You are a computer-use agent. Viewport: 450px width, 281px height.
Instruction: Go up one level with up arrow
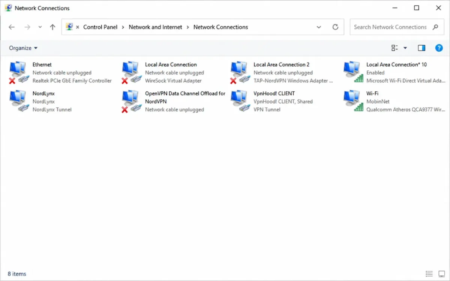pyautogui.click(x=52, y=27)
